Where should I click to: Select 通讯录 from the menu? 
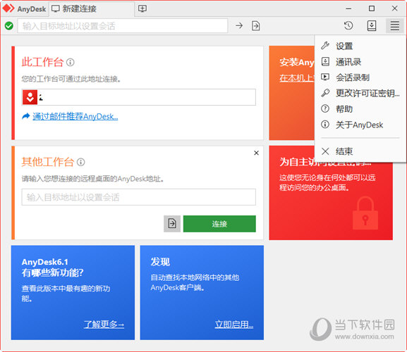click(x=360, y=62)
